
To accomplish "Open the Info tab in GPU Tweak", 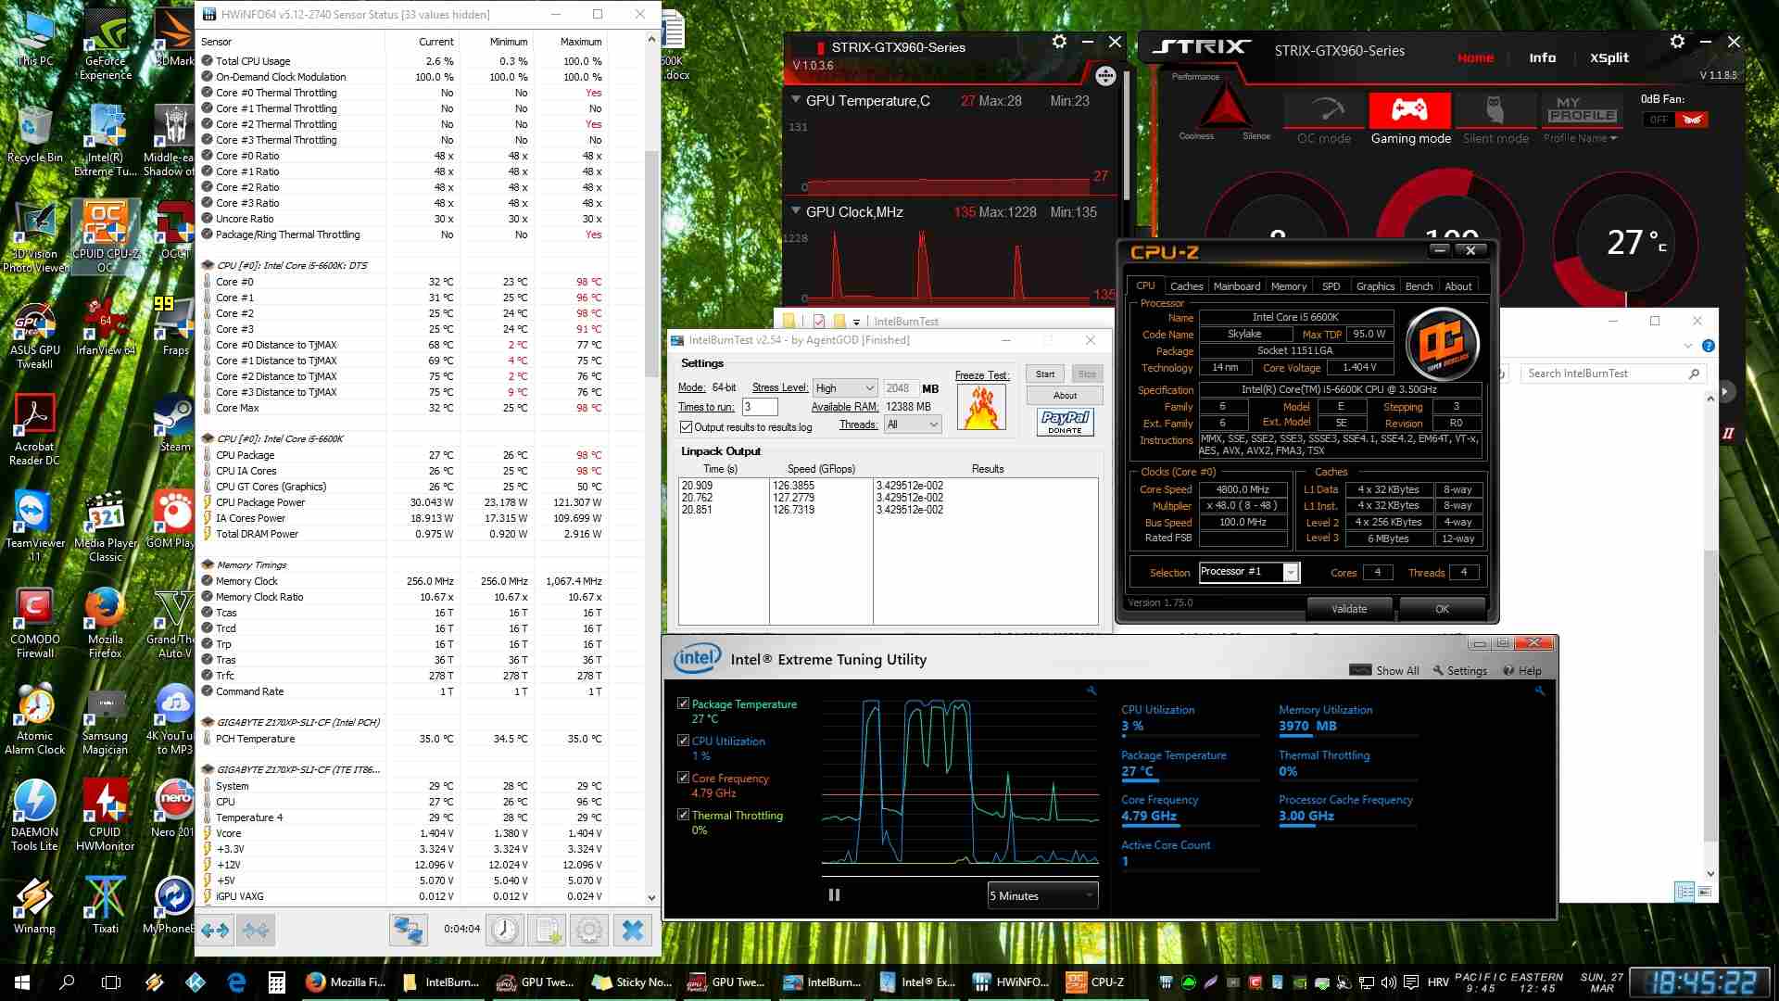I will click(1542, 57).
